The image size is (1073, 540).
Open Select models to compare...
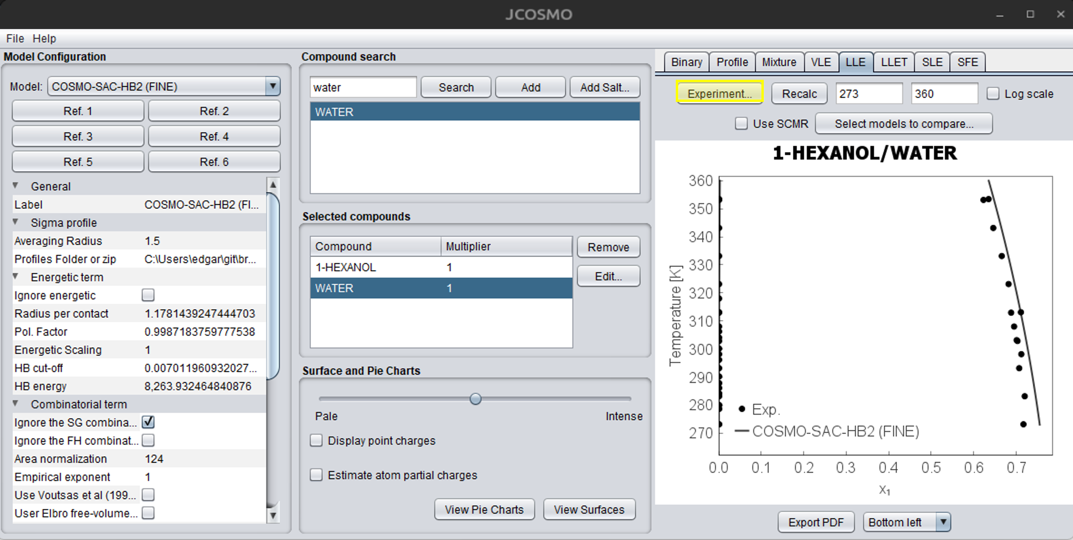pyautogui.click(x=904, y=124)
